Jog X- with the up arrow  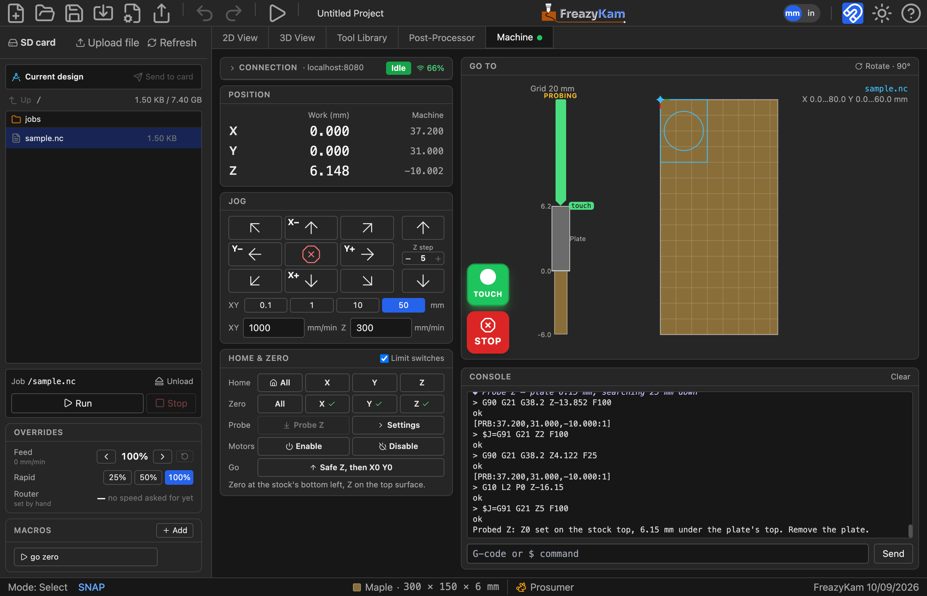coord(311,227)
